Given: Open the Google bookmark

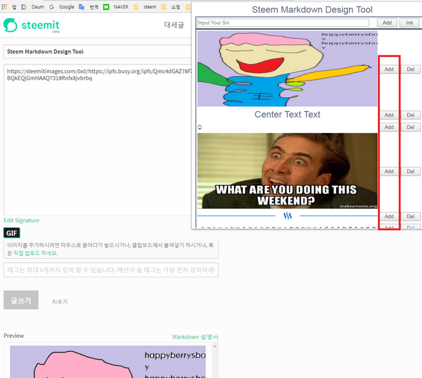Looking at the screenshot, I should pos(62,7).
